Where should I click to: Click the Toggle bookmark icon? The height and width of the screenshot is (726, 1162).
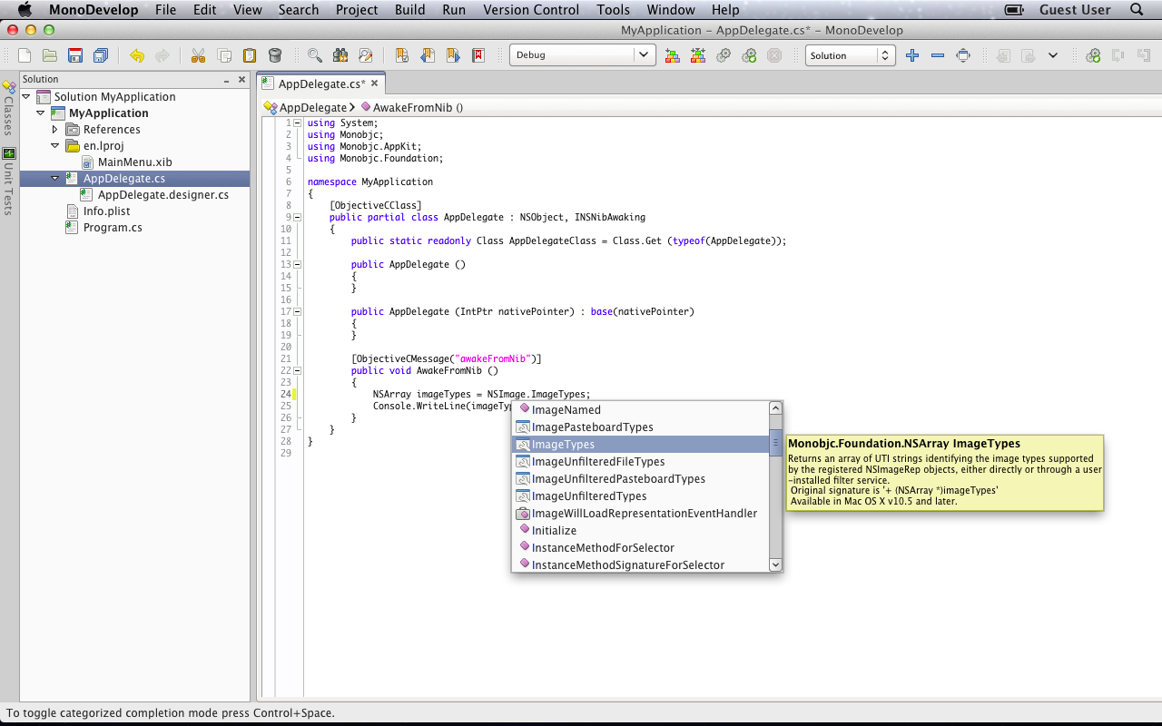click(x=401, y=55)
